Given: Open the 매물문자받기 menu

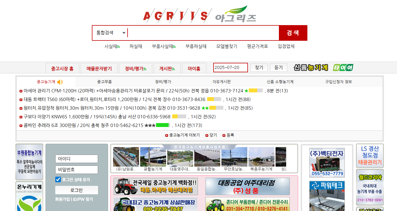Looking at the screenshot, I should coord(99,68).
